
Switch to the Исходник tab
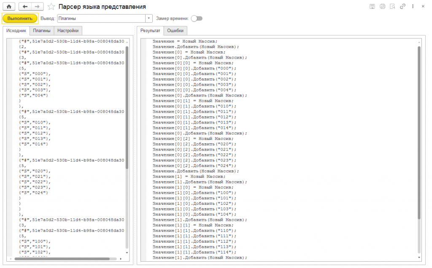(x=16, y=30)
